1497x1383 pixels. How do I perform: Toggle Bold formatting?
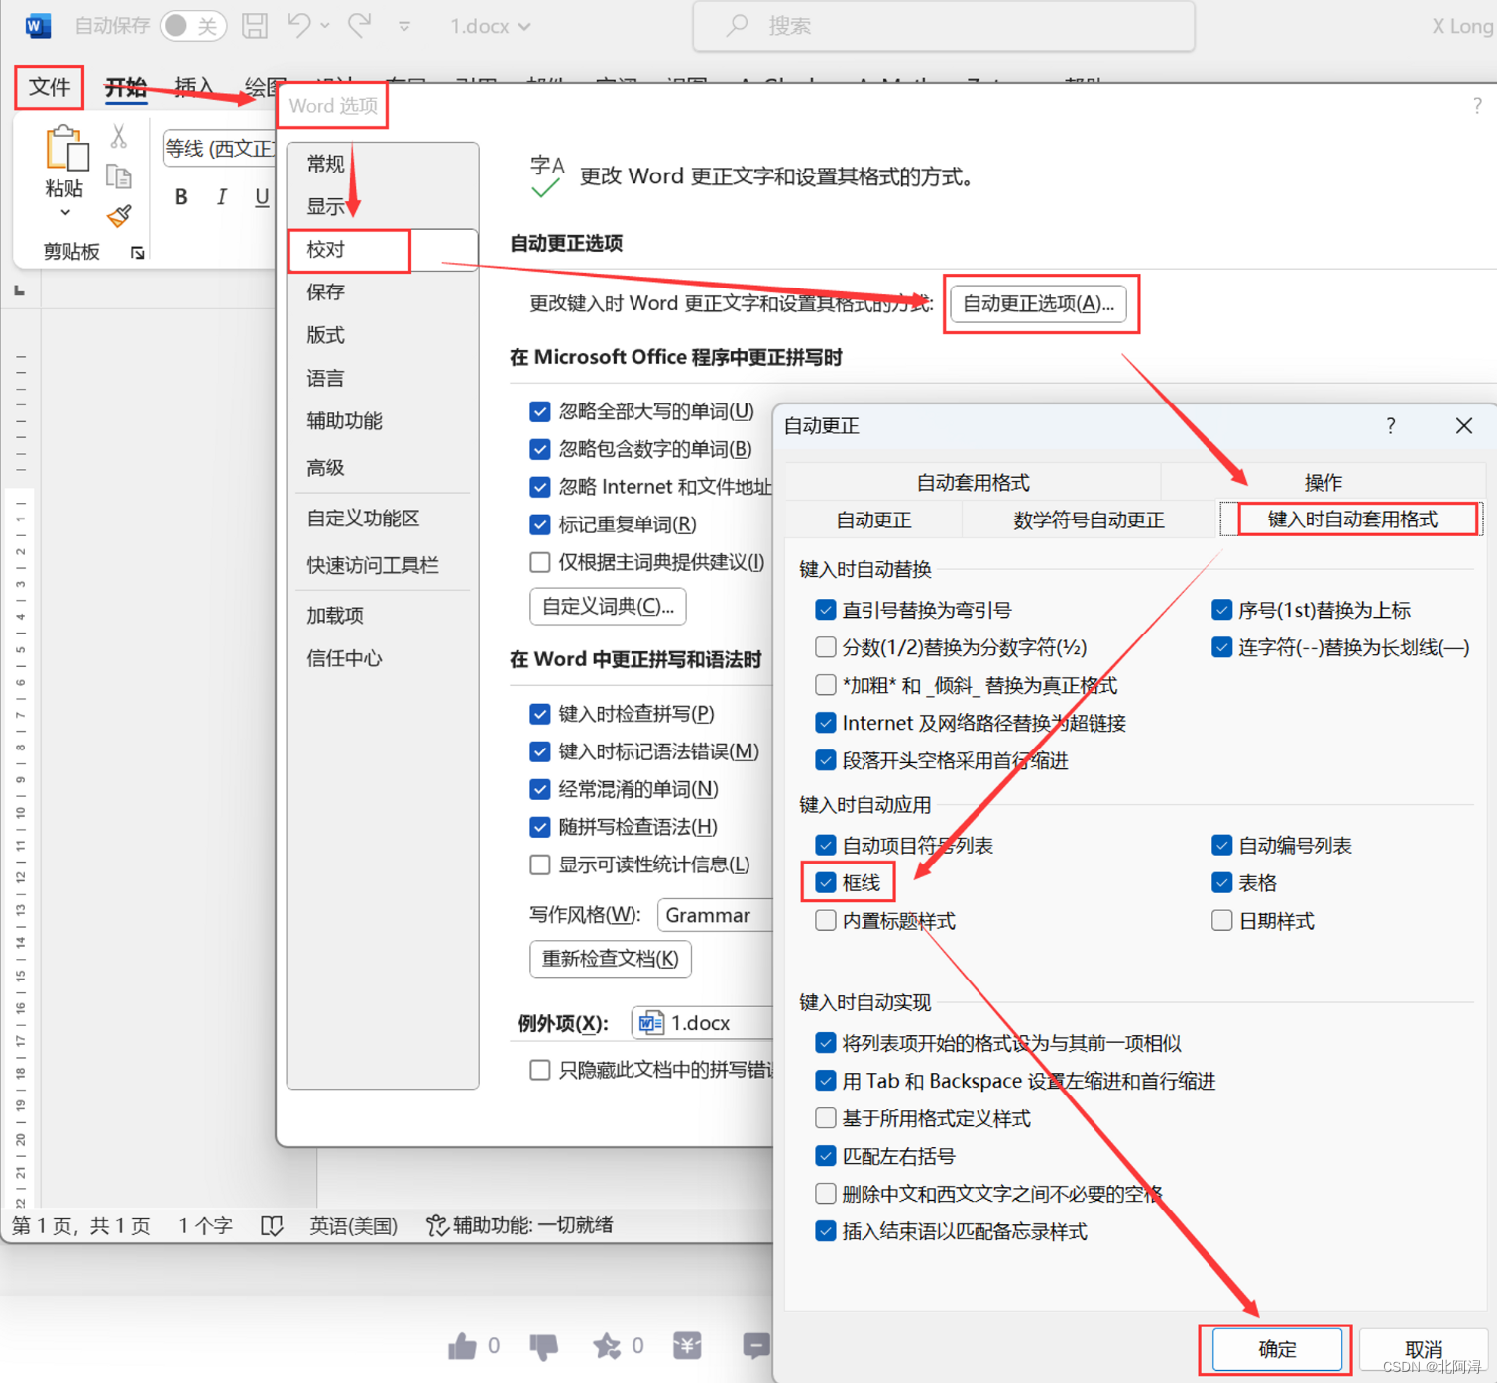pos(181,196)
